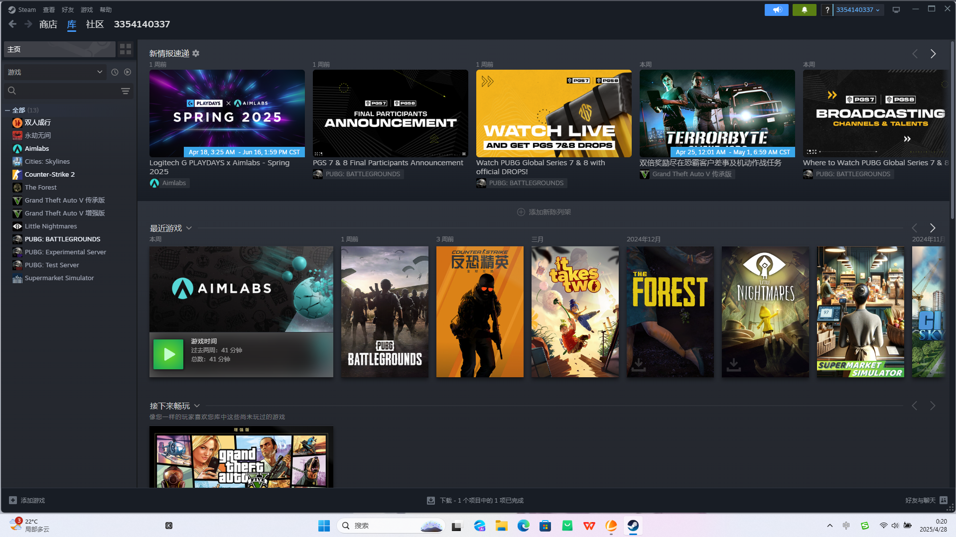Image resolution: width=956 pixels, height=537 pixels.
Task: Open the 游戏 filter dropdown
Action: tap(55, 72)
